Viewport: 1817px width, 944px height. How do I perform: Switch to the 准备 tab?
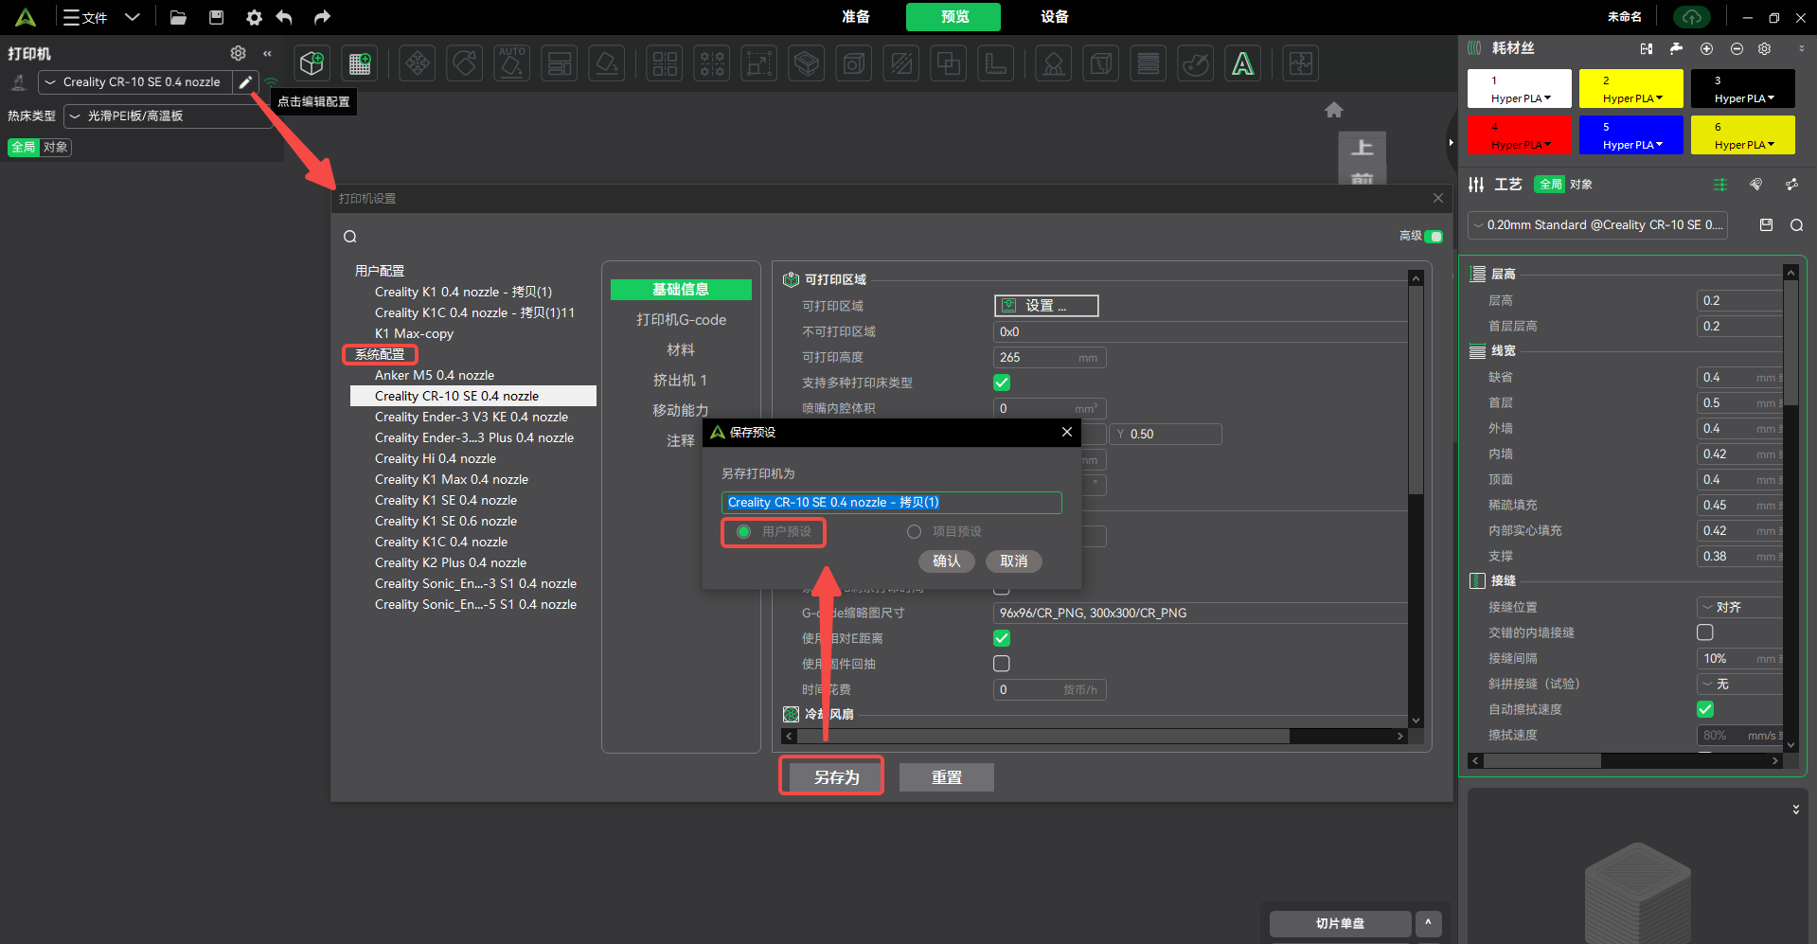[855, 17]
